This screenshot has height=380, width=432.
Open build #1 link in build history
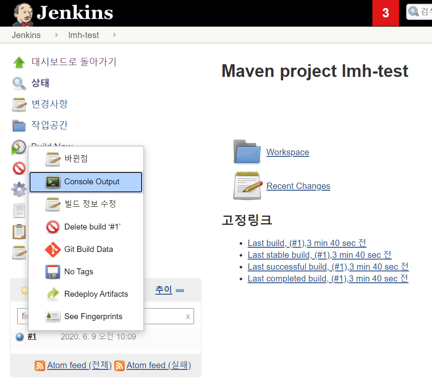click(x=32, y=336)
